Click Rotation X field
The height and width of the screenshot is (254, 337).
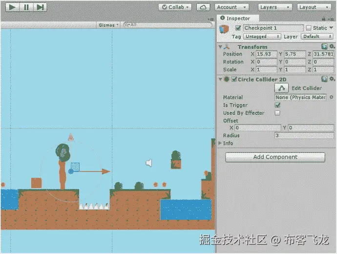tap(267, 62)
